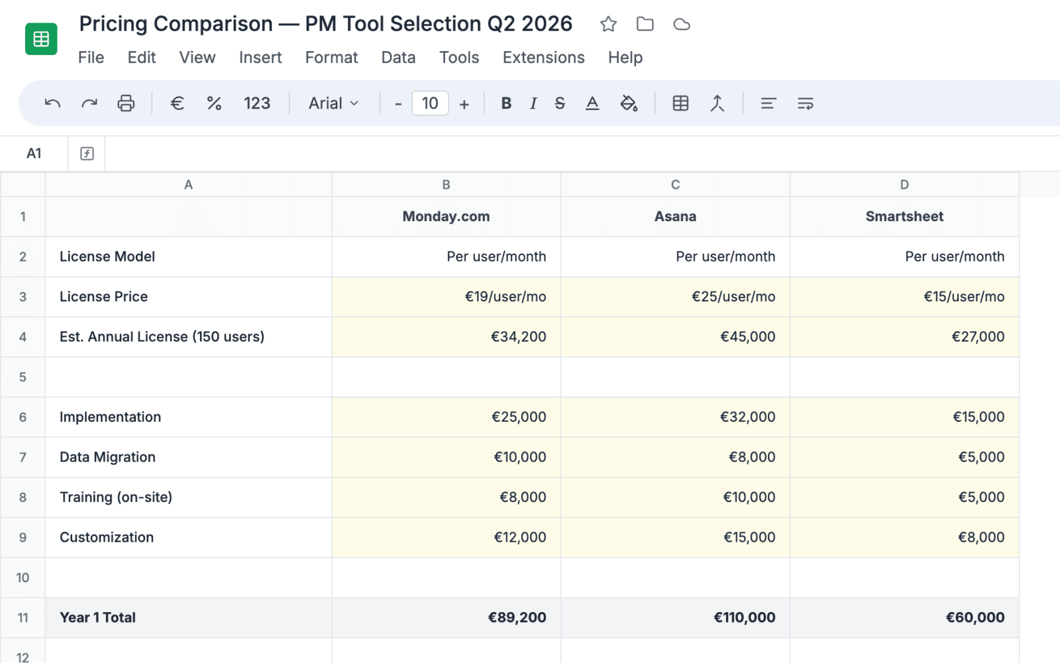Screen dimensions: 1060x663
Task: Open the text color picker
Action: pos(592,103)
